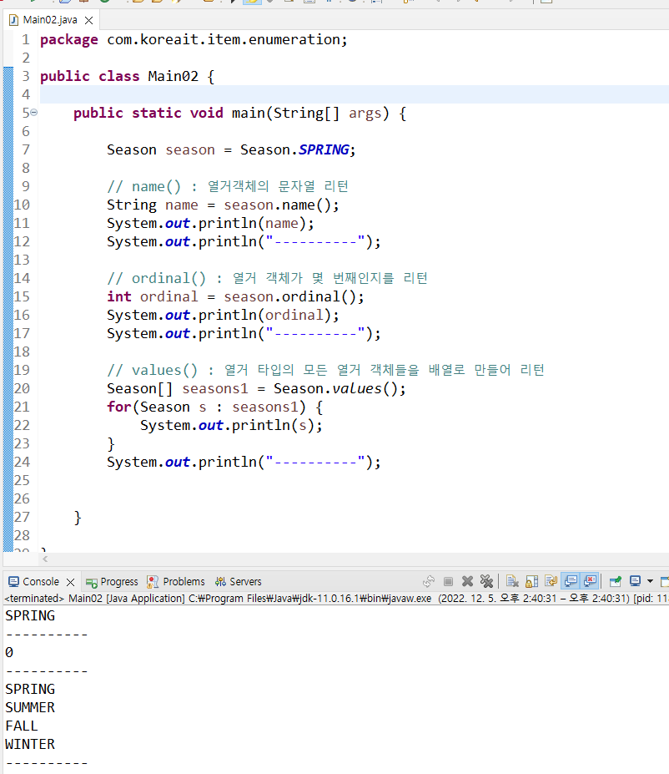Click line number 7 in the gutter
The width and height of the screenshot is (669, 774).
26,149
